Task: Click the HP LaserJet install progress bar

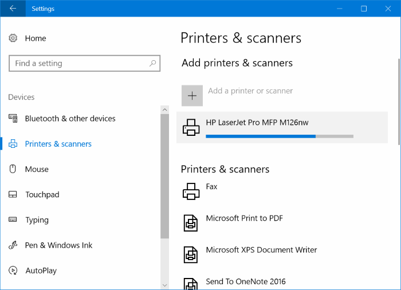Action: click(280, 136)
